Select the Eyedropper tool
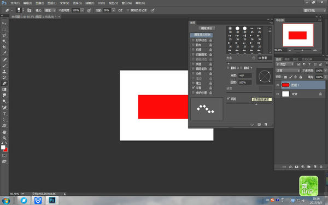 pos(4,54)
